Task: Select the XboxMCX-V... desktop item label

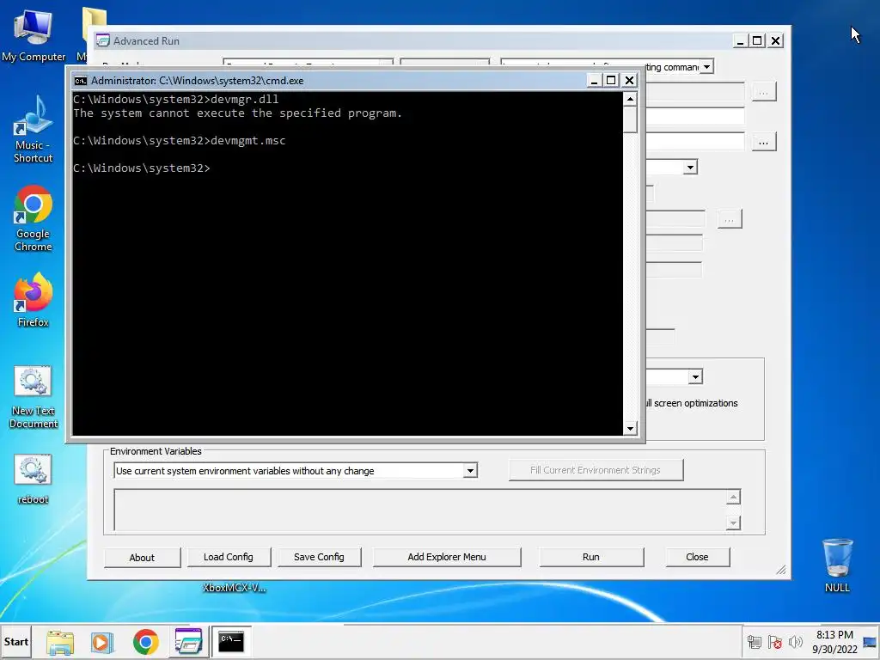Action: (234, 588)
